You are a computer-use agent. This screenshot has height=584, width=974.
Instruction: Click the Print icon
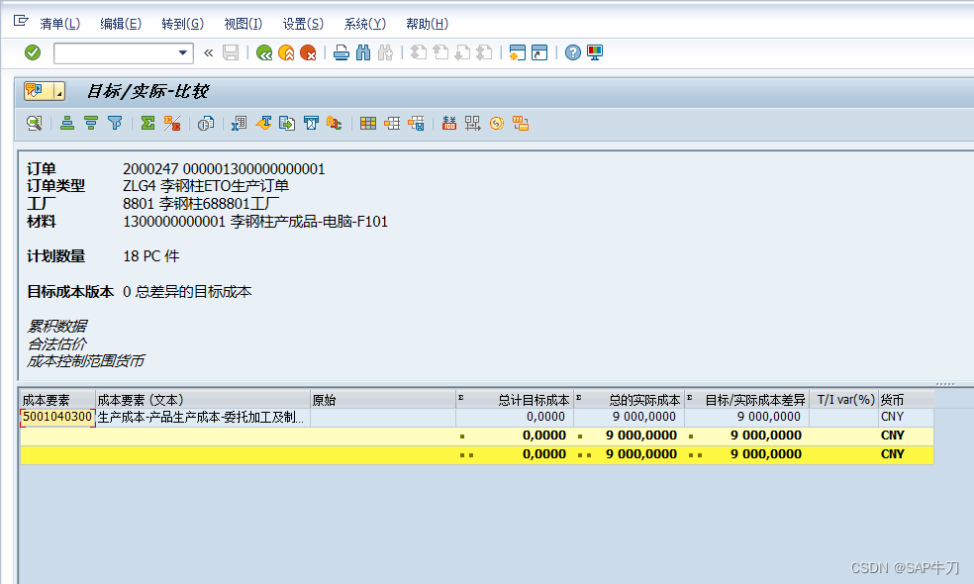[x=341, y=52]
